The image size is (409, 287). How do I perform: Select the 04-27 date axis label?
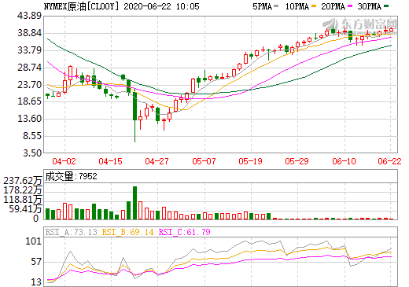(157, 161)
